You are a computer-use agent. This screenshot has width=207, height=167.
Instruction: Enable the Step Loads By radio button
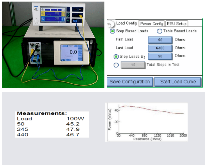tap(116, 56)
